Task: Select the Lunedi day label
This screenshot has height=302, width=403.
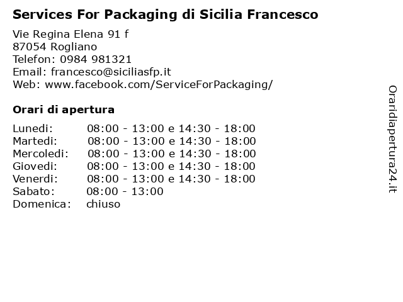Action: pos(33,128)
